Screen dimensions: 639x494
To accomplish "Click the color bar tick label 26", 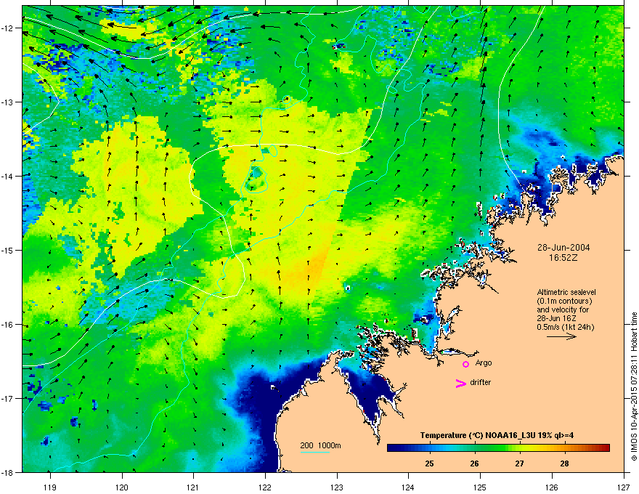I will click(x=474, y=463).
